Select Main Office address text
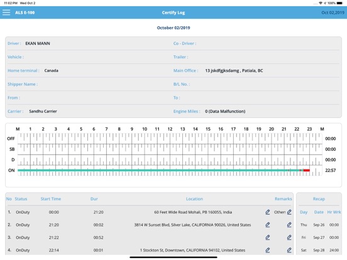347x260 pixels. click(x=234, y=71)
